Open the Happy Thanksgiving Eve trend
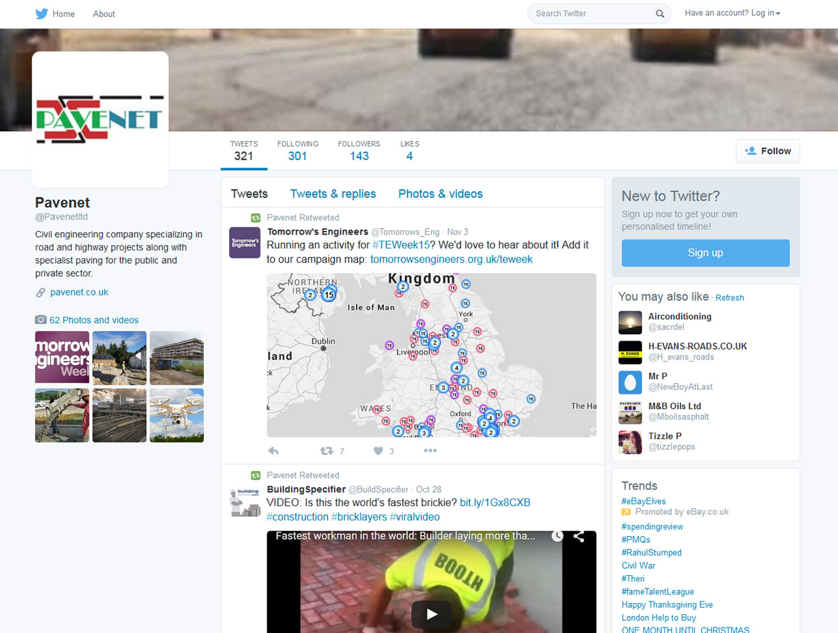The height and width of the screenshot is (633, 838). coord(667,605)
